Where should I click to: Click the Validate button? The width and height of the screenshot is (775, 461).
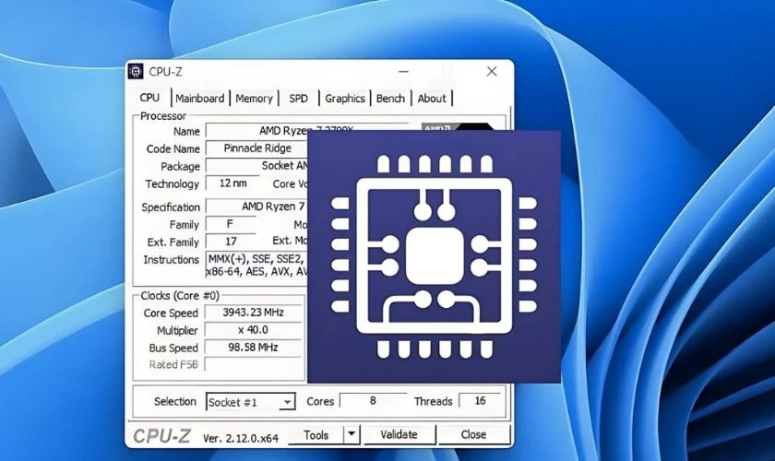click(399, 435)
